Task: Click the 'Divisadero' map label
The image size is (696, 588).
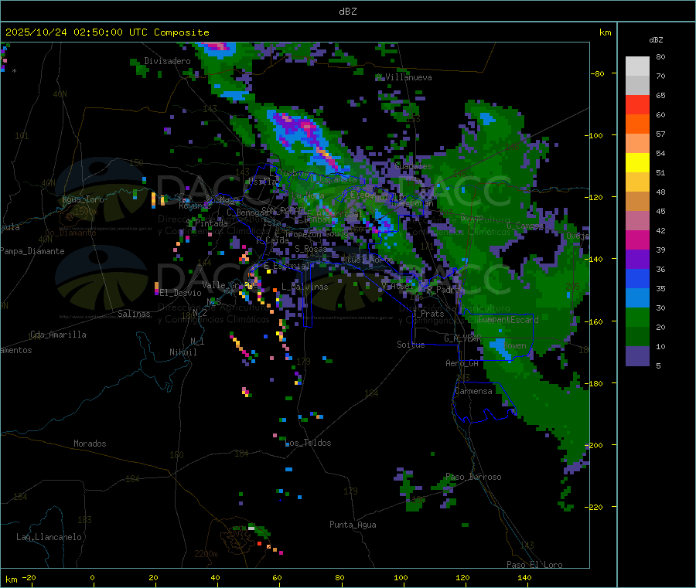Action: [167, 61]
